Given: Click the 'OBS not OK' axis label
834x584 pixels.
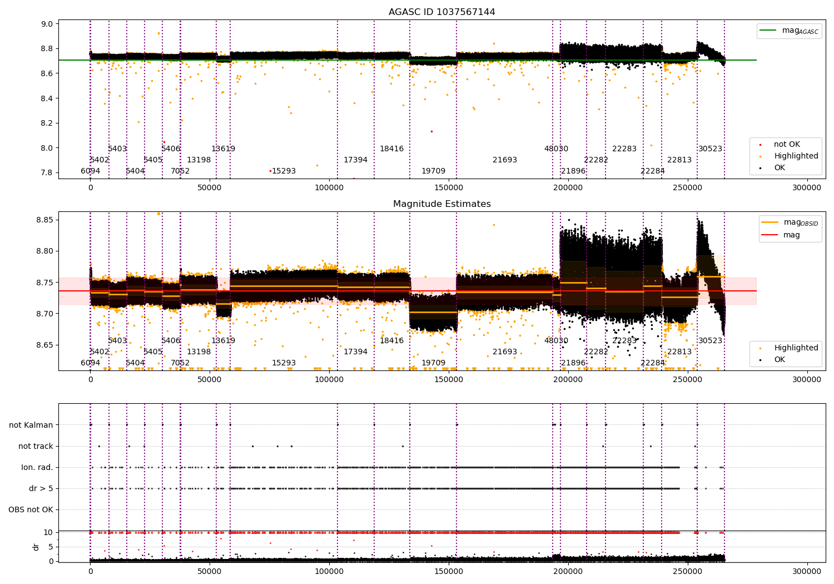Looking at the screenshot, I should coord(31,509).
